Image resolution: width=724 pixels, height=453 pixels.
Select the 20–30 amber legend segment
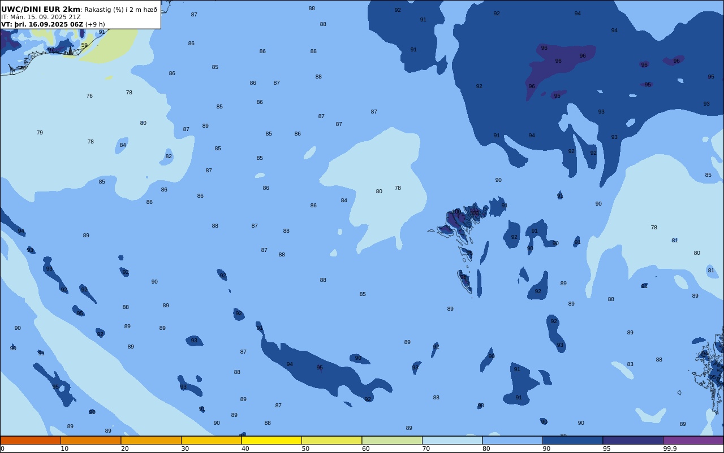tap(151, 440)
